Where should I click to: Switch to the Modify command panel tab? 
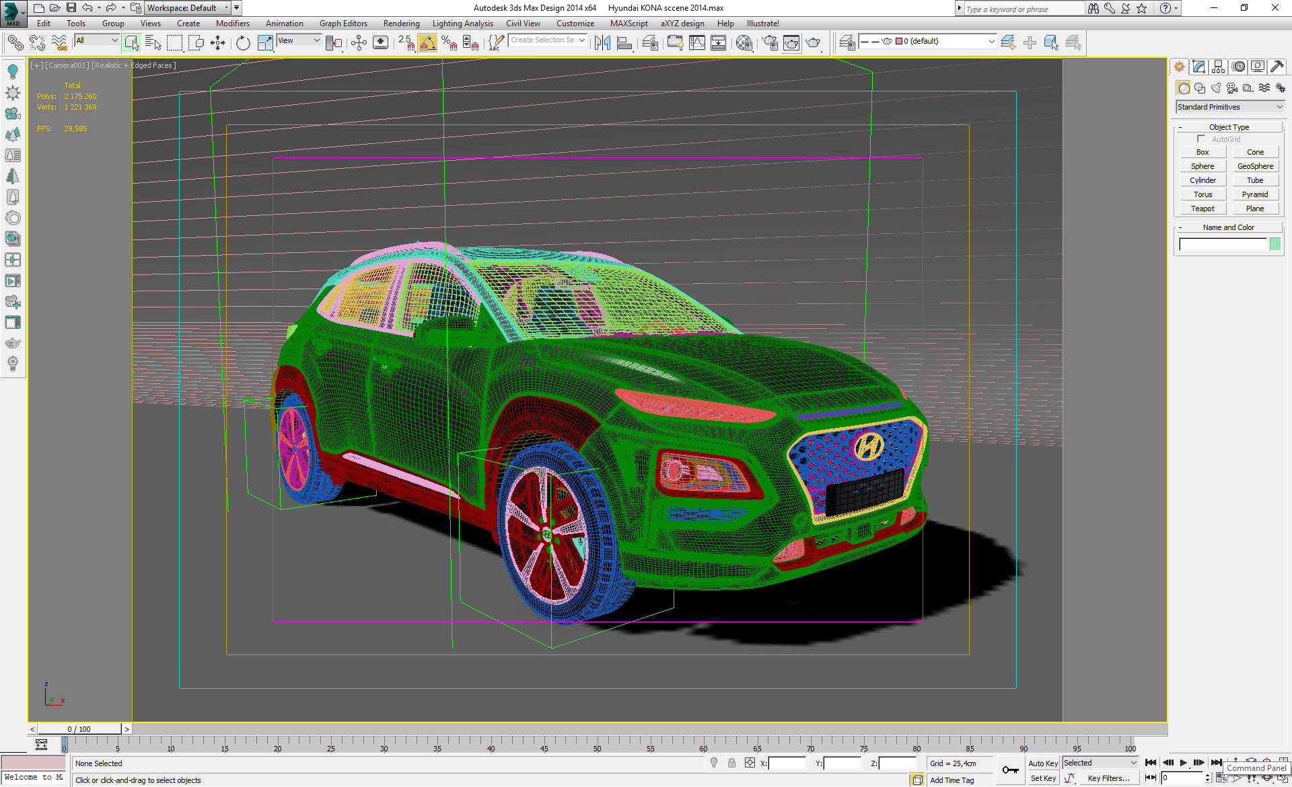tap(1198, 67)
